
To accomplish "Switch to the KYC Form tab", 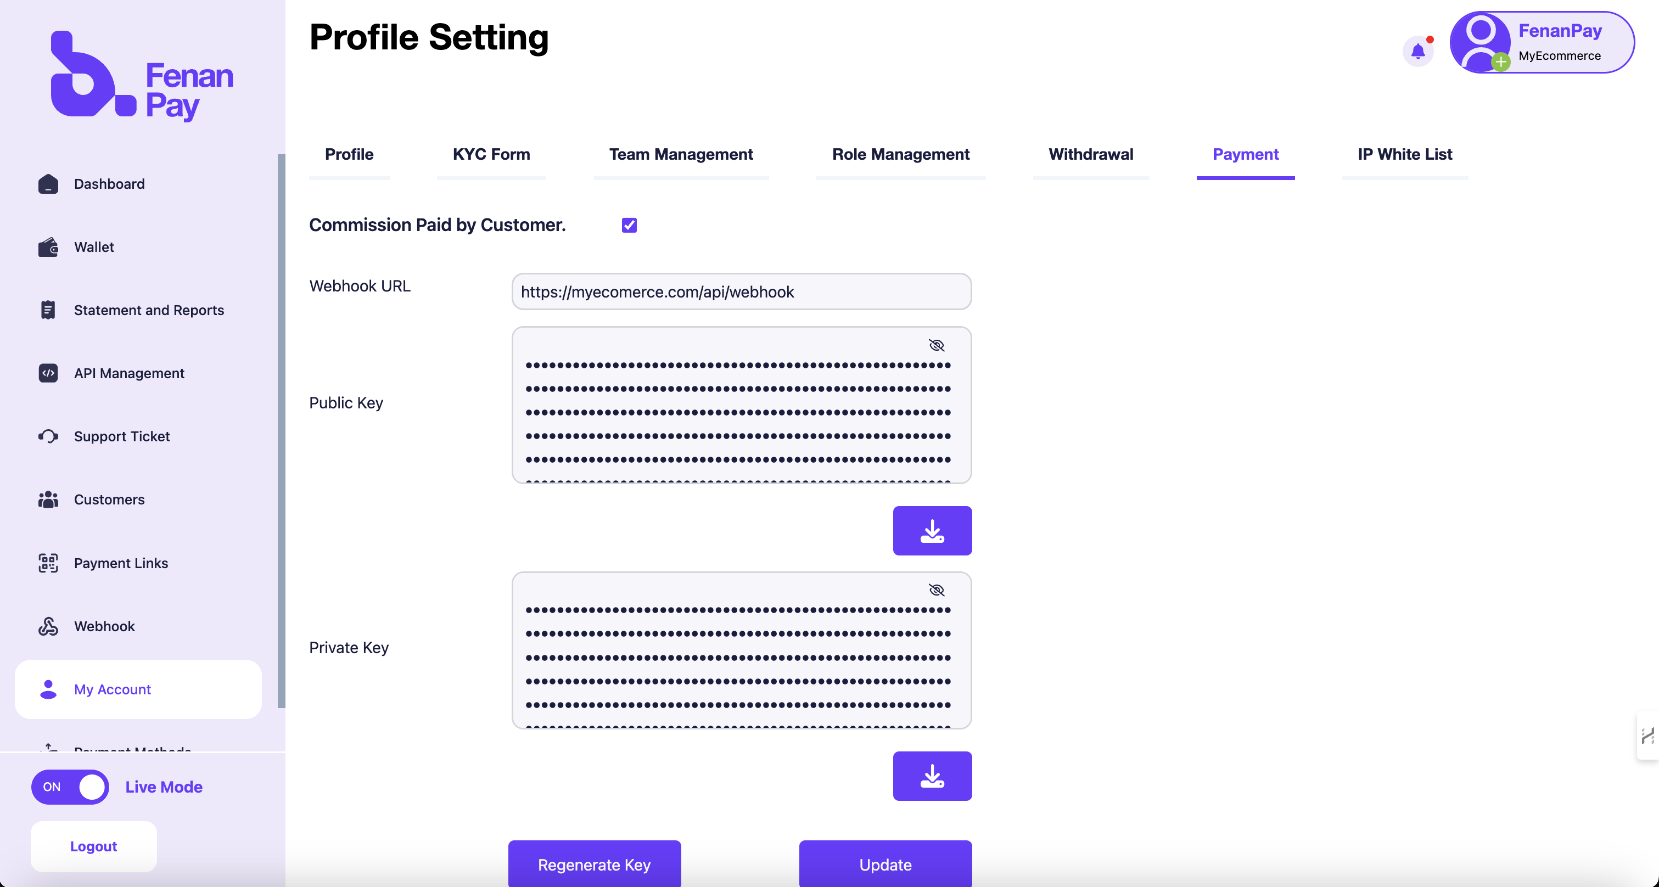I will (491, 154).
